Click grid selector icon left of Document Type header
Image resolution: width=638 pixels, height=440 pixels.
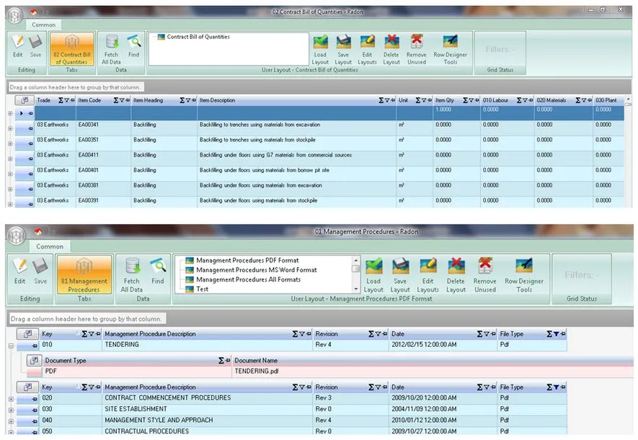[34, 360]
